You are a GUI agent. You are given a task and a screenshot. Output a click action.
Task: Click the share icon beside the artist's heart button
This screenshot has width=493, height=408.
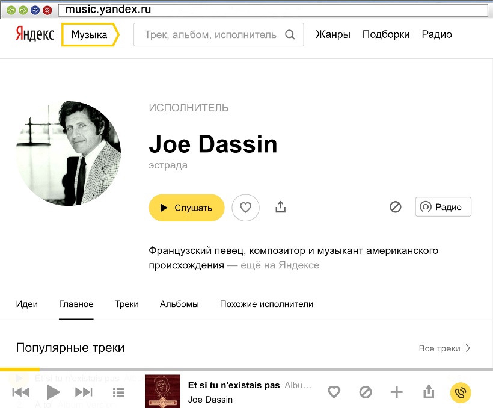(280, 208)
